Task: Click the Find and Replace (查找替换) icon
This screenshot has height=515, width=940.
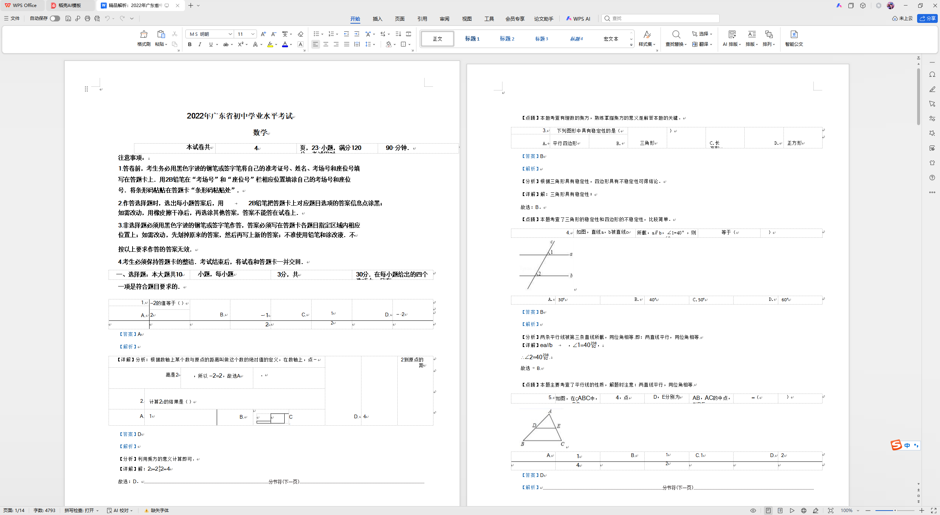Action: (x=676, y=34)
